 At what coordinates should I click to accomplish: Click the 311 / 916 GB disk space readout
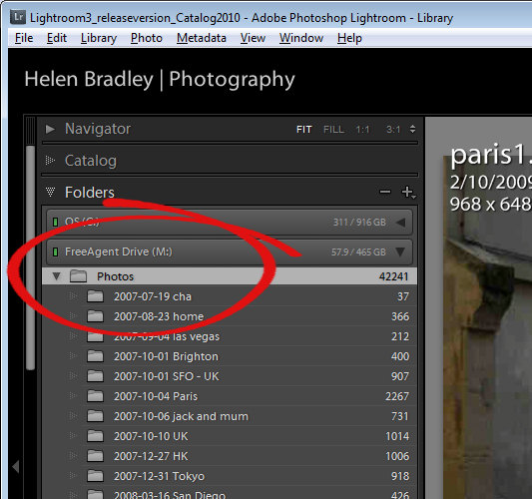pos(359,223)
